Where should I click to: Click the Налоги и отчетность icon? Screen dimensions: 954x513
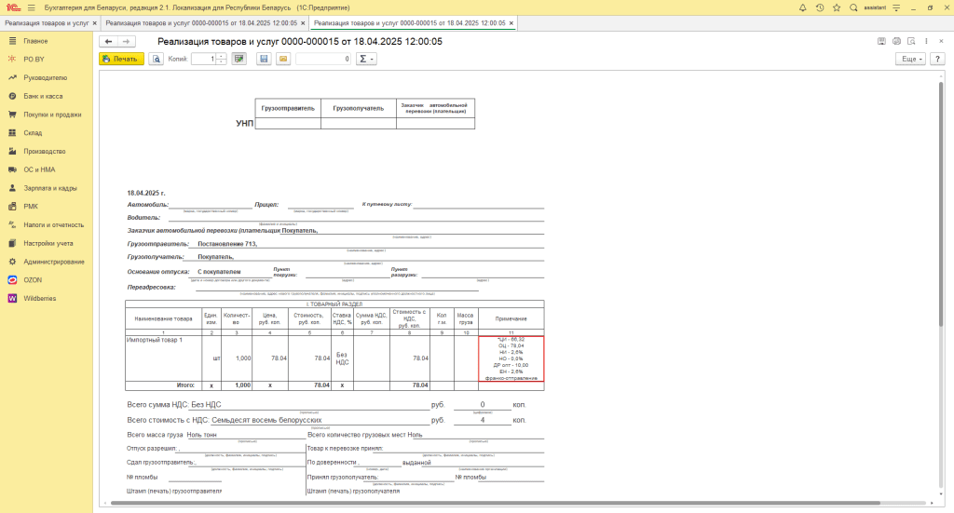click(x=12, y=224)
